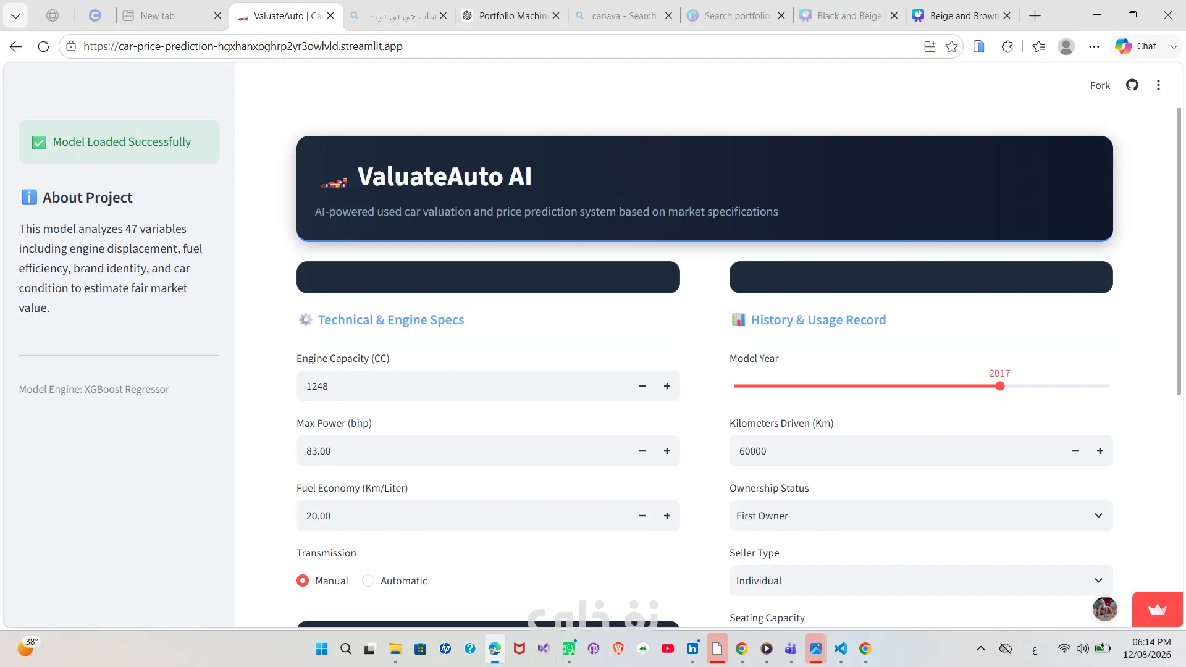Viewport: 1186px width, 667px height.
Task: Open browser split screen icon
Action: 979,46
